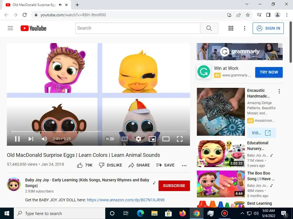293x219 pixels.
Task: Go back in browser history
Action: pyautogui.click(x=6, y=15)
